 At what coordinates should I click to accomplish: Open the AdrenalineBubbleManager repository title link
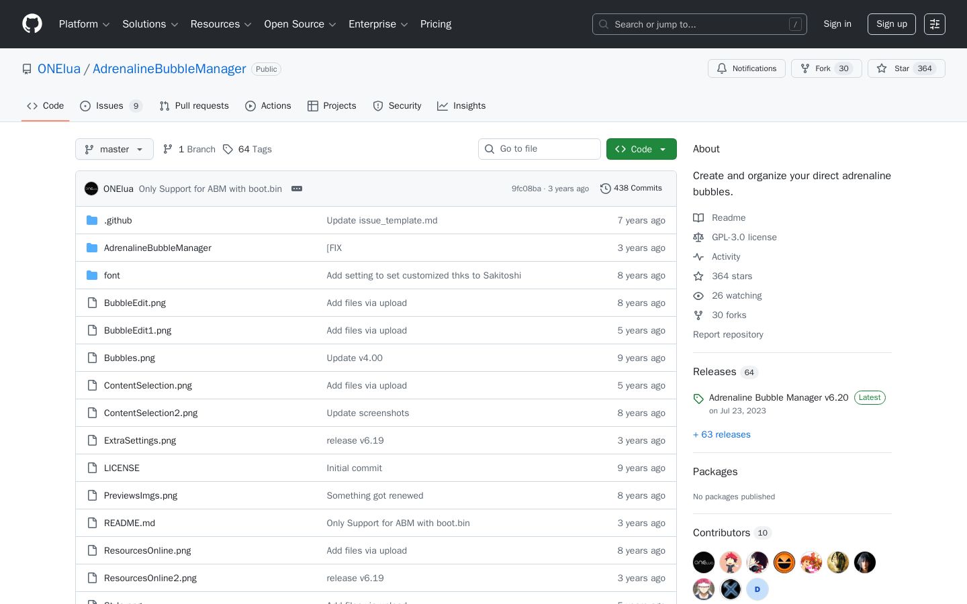coord(169,69)
